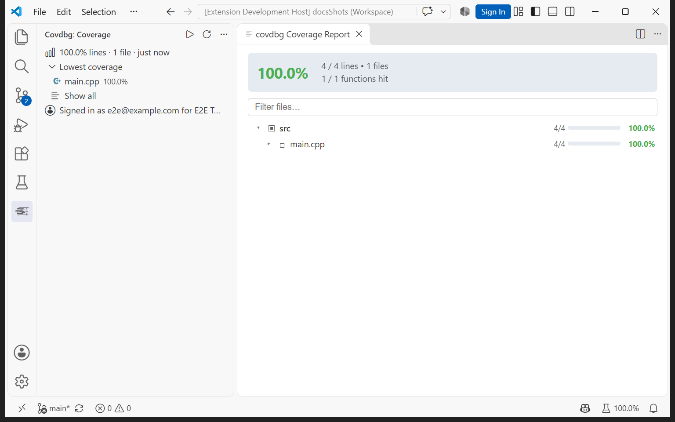Open the overflow menu after Selection
Viewport: 675px width, 422px height.
(134, 12)
